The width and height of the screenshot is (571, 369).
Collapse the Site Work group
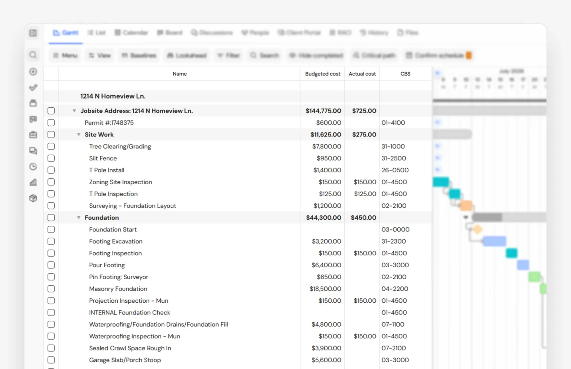(79, 134)
